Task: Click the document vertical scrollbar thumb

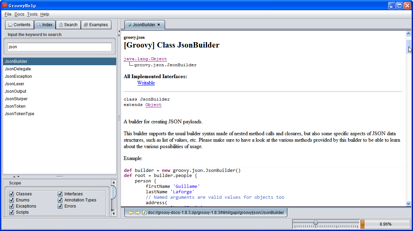Action: (409, 46)
